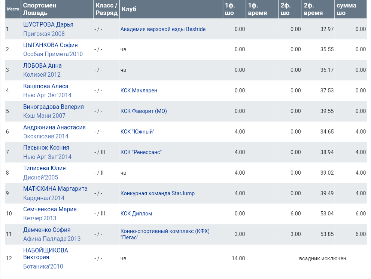Viewport: 371px width, 279px height.
Task: Click rider Андрюнина Анастасия
Action: pos(54,128)
